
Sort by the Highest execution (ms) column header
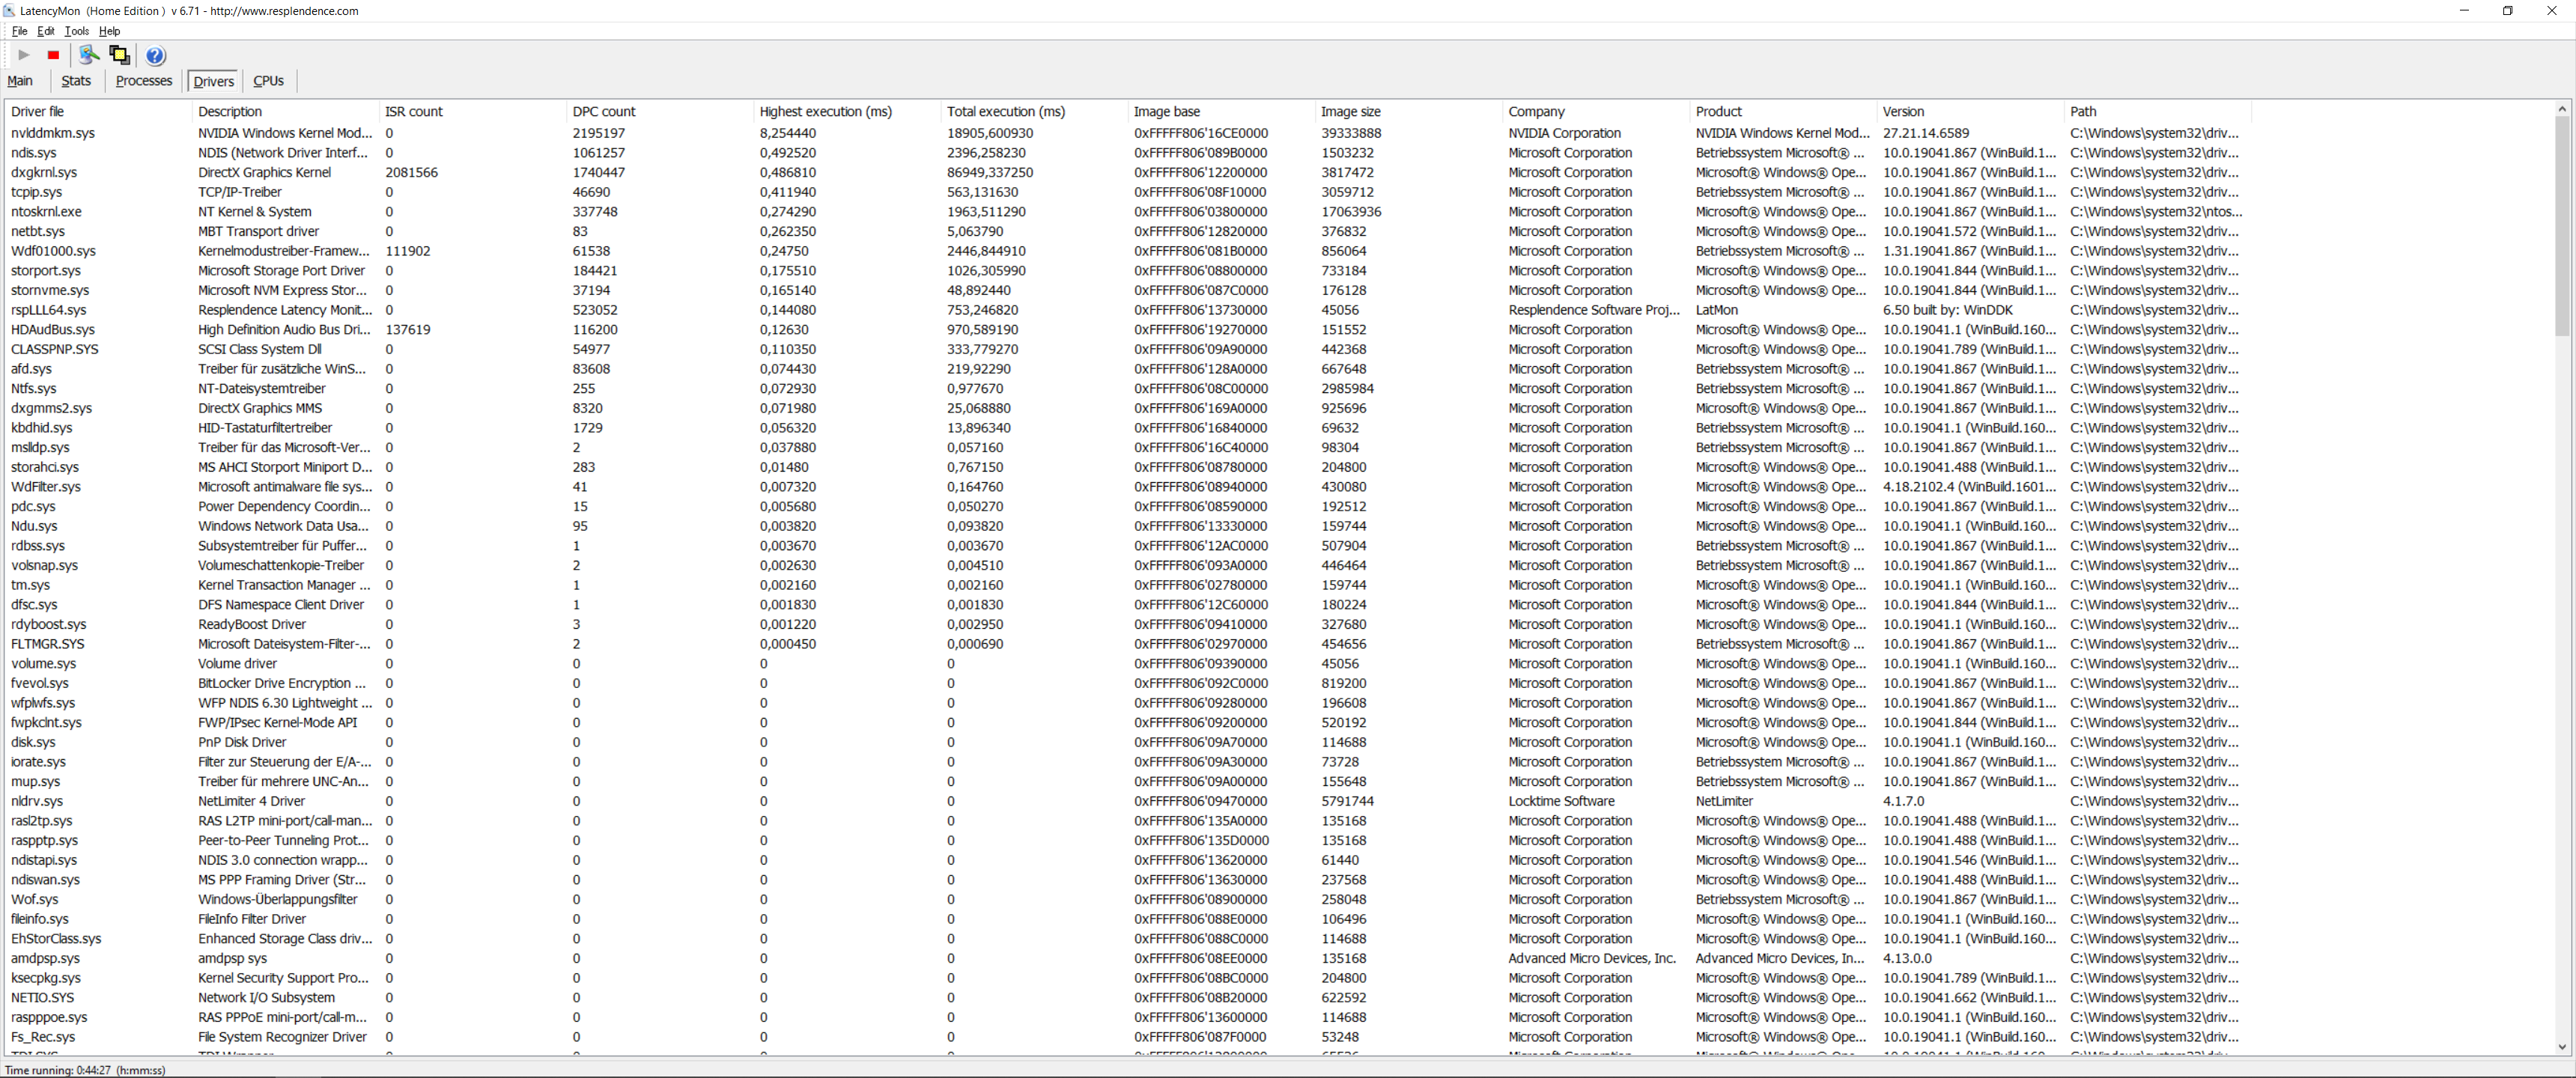coord(825,111)
